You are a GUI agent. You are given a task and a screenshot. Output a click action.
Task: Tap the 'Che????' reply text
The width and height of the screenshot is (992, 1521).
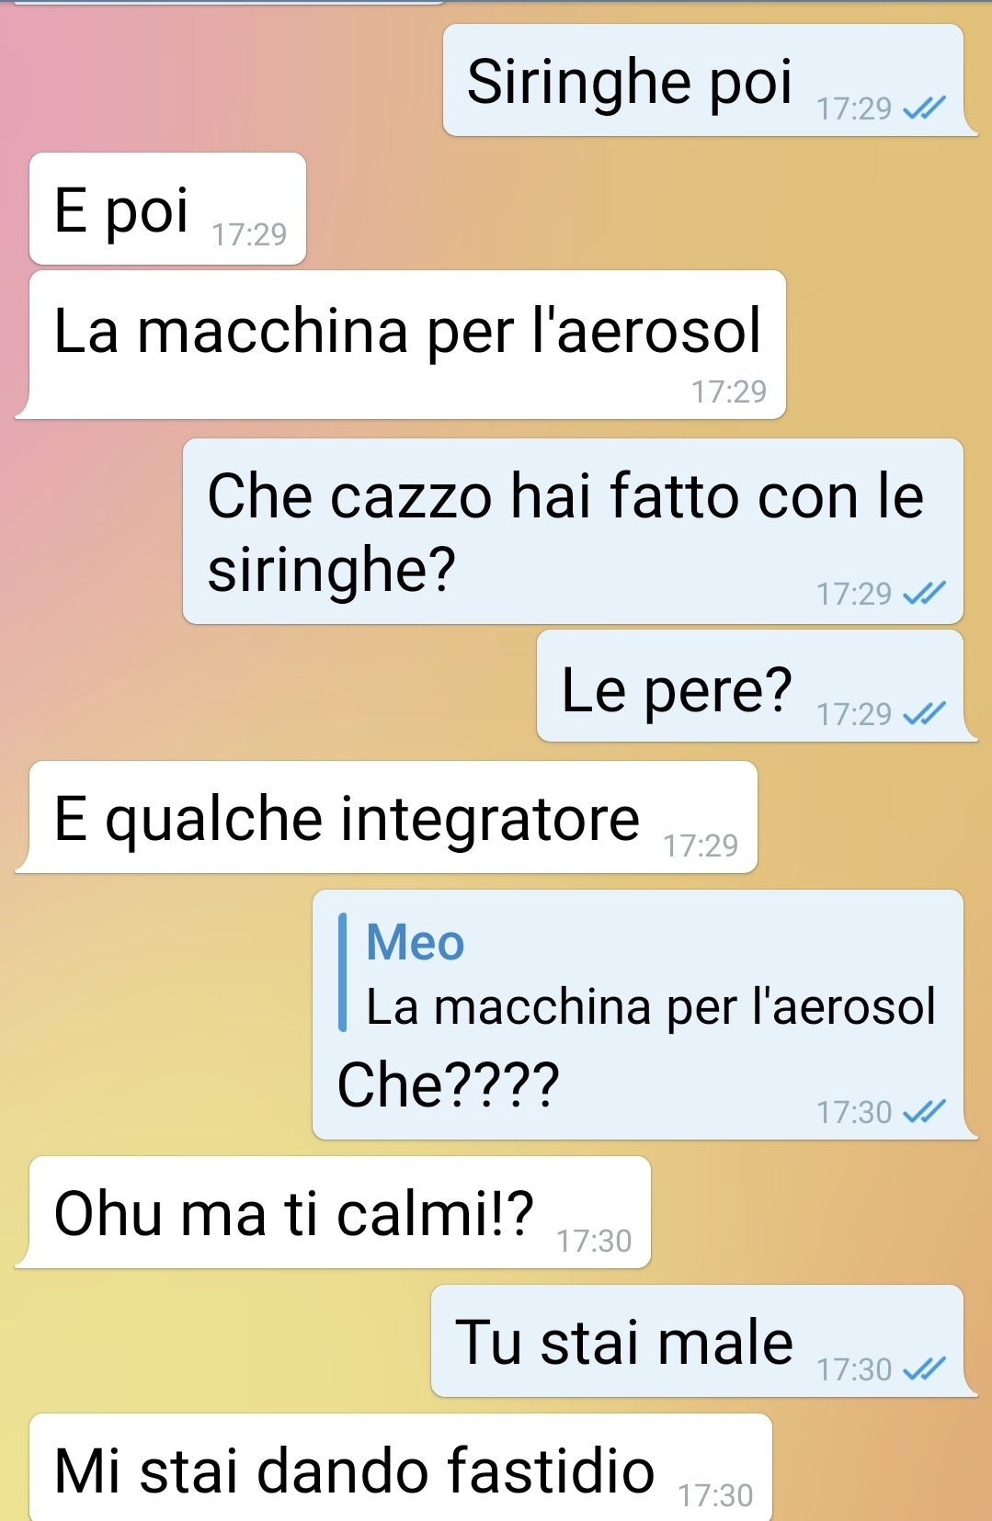pyautogui.click(x=449, y=1085)
